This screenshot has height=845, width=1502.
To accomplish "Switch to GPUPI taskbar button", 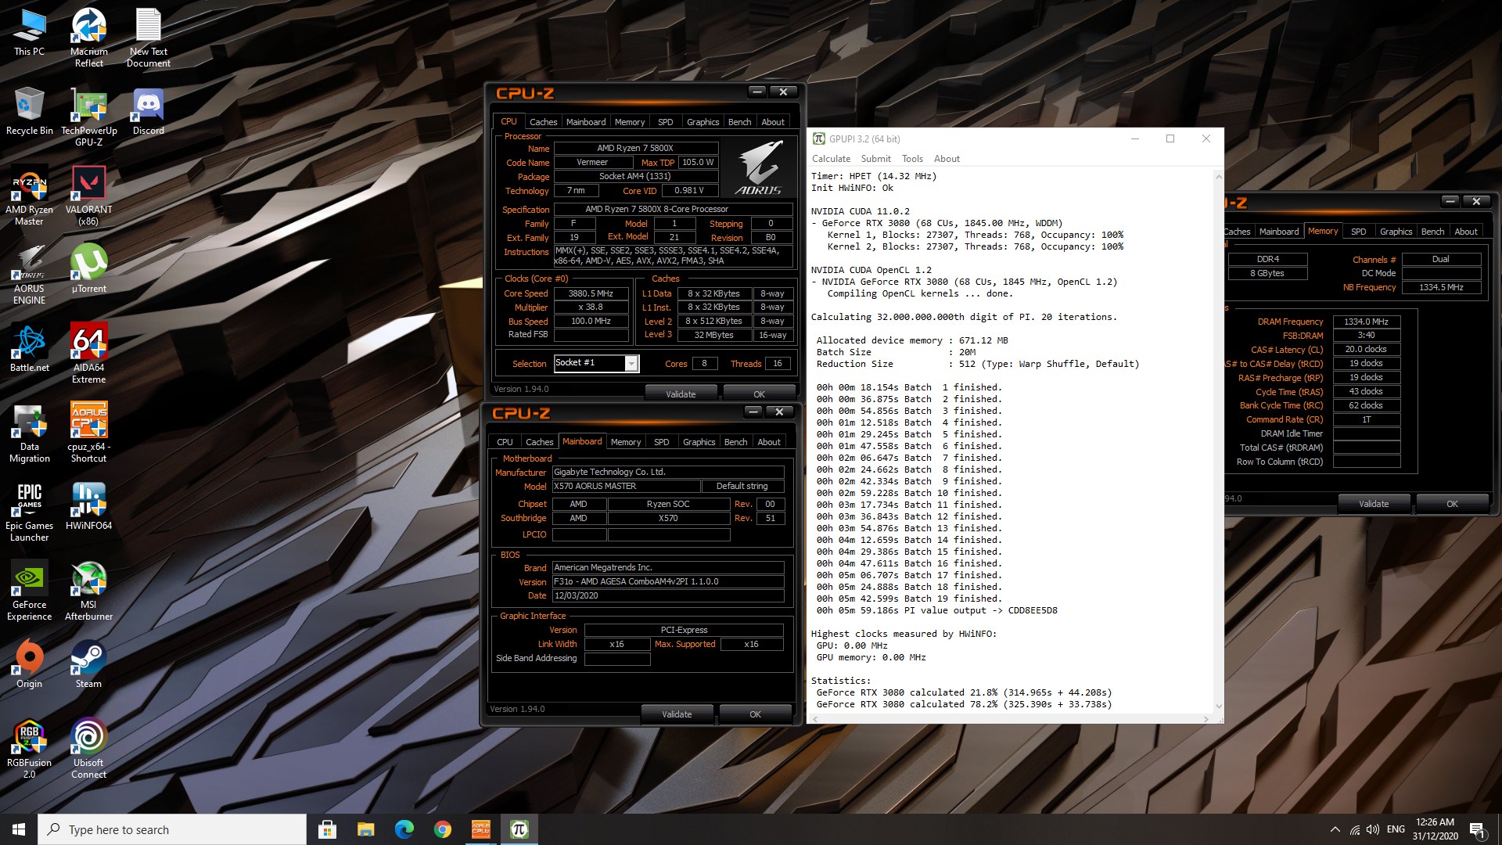I will pos(519,829).
